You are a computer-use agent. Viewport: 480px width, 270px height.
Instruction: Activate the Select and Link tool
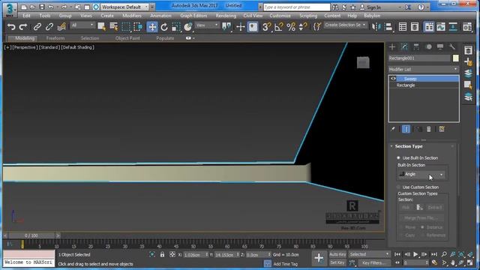(37, 27)
